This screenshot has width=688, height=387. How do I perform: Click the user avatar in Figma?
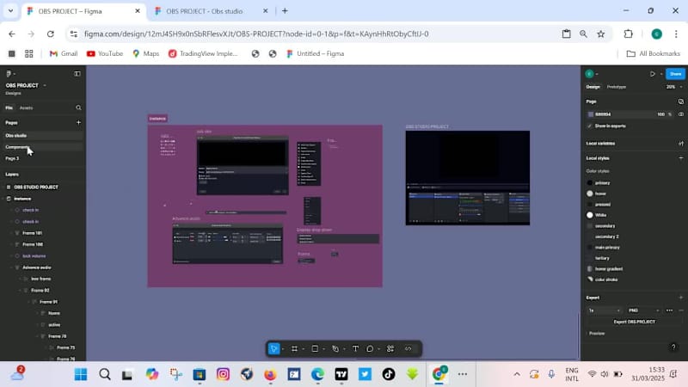pyautogui.click(x=589, y=74)
